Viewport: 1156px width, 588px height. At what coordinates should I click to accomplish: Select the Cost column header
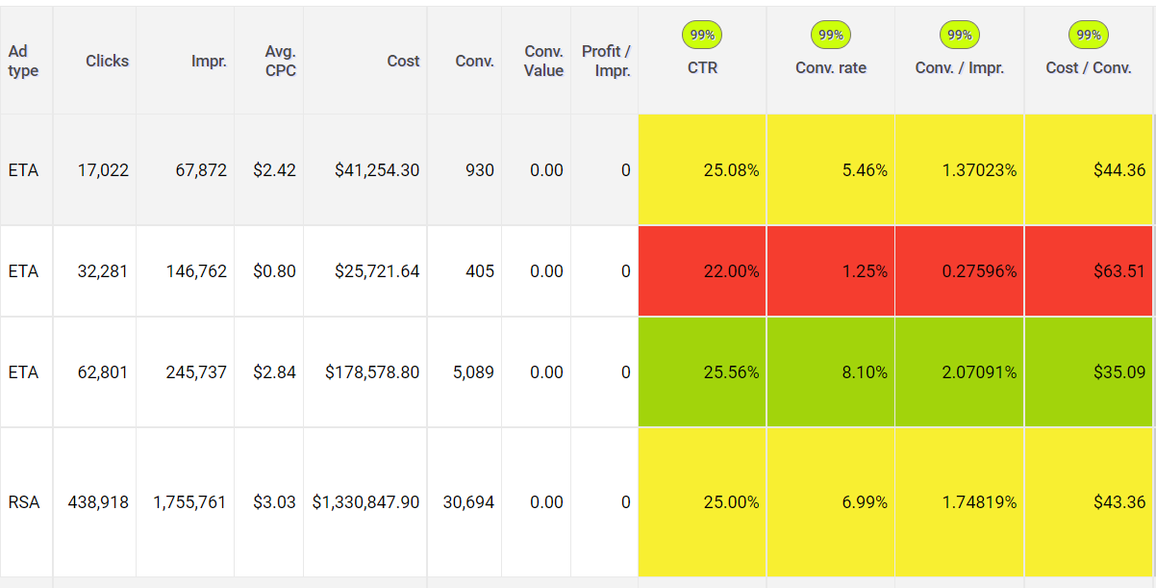(403, 61)
